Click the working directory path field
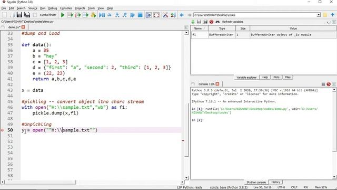 (255, 15)
